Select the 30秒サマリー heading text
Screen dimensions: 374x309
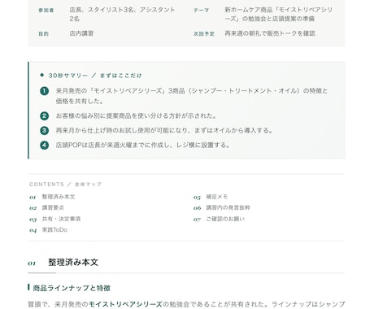[95, 76]
